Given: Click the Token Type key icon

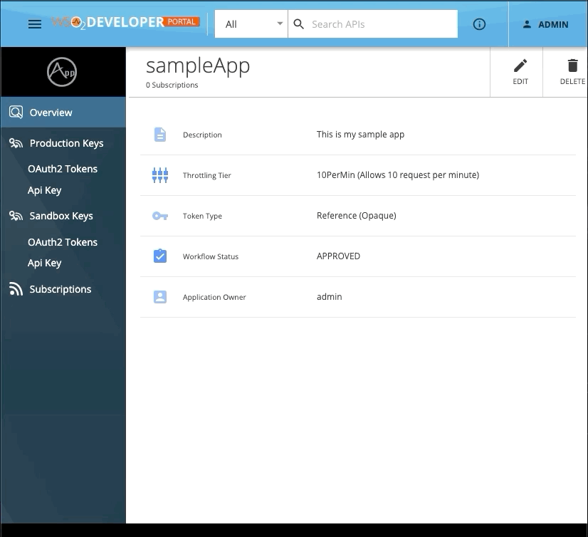Looking at the screenshot, I should coord(160,216).
